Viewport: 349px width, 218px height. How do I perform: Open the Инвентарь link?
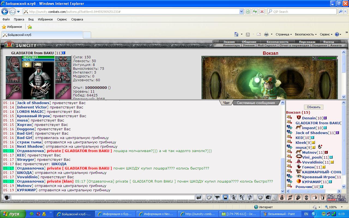(231, 46)
